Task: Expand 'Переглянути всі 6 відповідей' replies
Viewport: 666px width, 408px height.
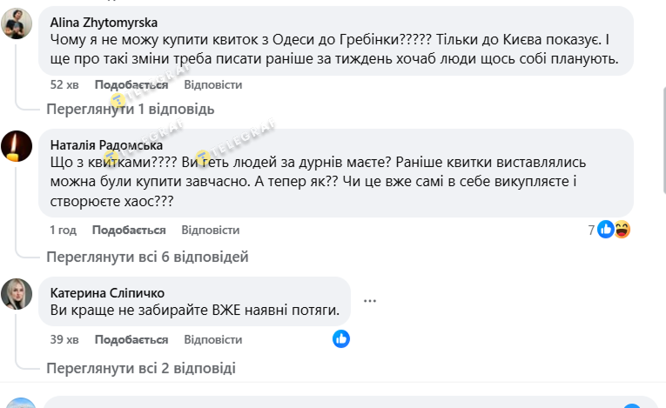Action: pos(147,257)
